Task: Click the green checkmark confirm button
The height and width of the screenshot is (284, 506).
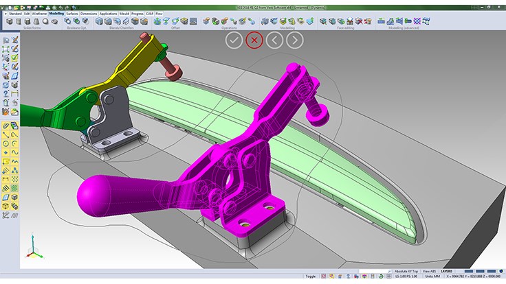Action: 234,40
